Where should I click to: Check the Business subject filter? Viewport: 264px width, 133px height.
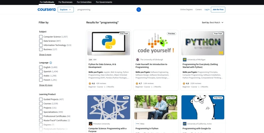tap(41, 49)
